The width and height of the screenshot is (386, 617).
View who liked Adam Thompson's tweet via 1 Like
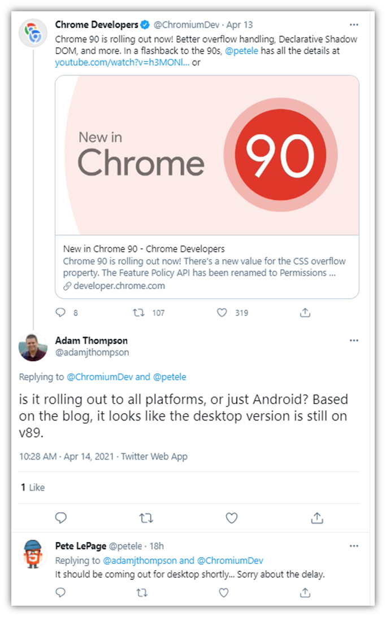(33, 487)
